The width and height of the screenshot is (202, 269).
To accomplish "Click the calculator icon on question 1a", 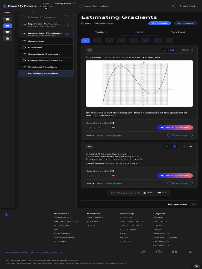I will tap(172, 50).
